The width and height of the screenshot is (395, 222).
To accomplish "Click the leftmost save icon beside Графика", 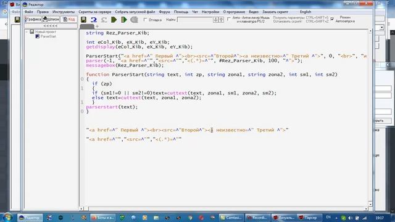I will pos(17,20).
